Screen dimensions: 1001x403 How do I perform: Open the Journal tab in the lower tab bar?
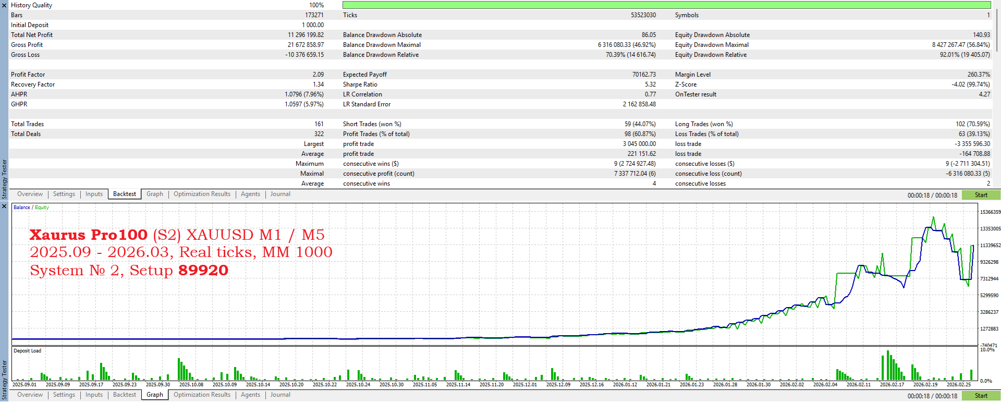[280, 395]
